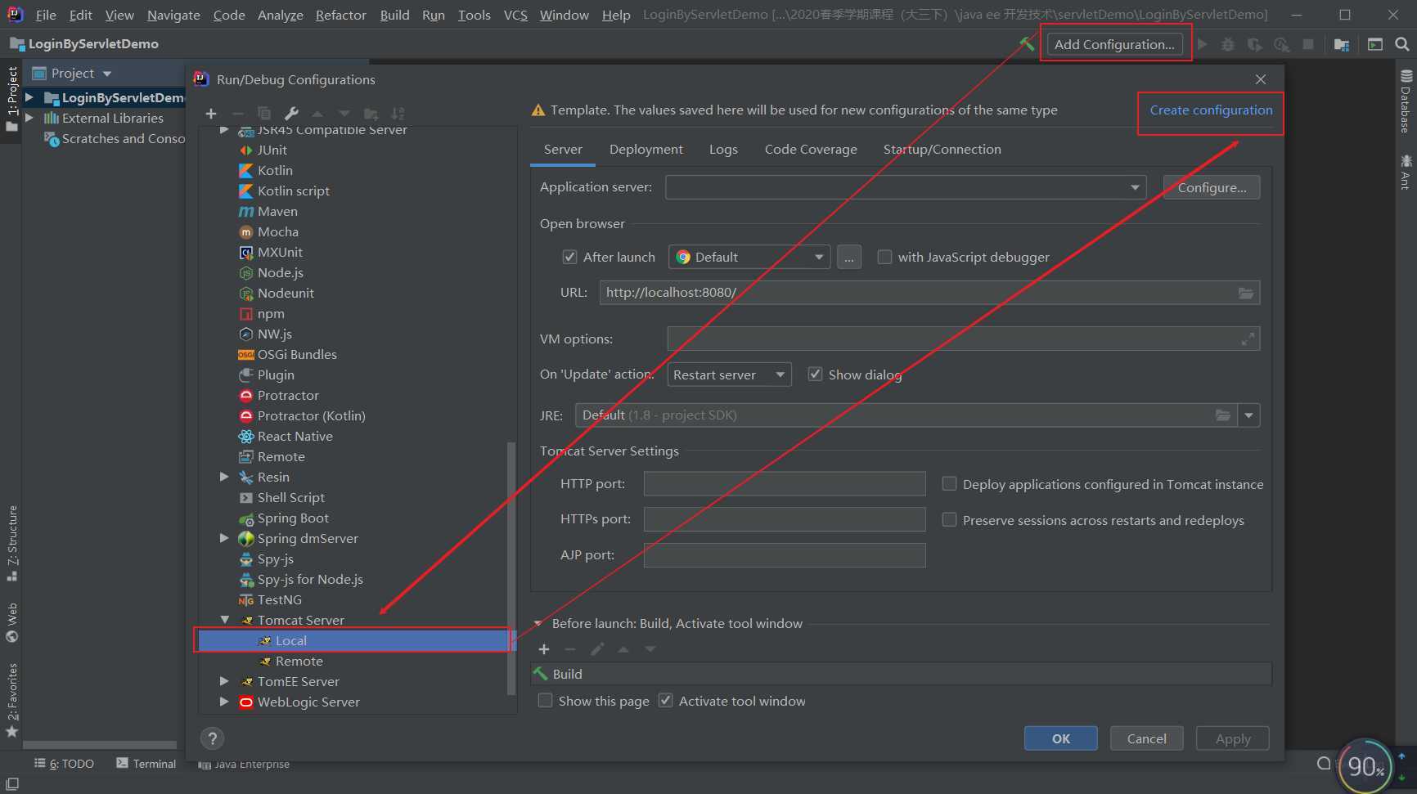The image size is (1417, 794).
Task: Enable Show this page checkbox
Action: click(545, 700)
